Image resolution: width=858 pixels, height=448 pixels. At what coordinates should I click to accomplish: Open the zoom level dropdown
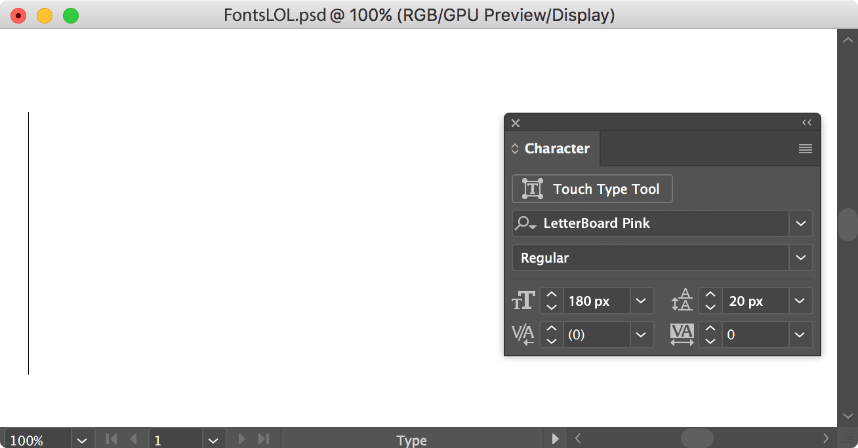point(82,439)
